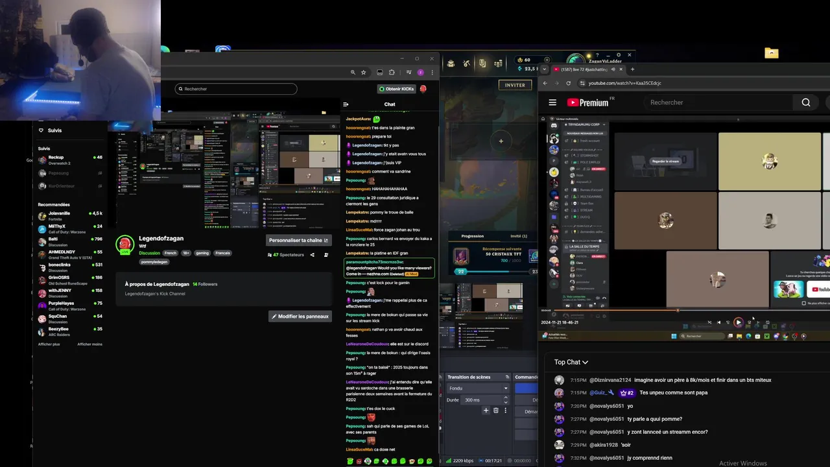The width and height of the screenshot is (830, 467).
Task: Open the YouTube Premium logo link
Action: 588,102
